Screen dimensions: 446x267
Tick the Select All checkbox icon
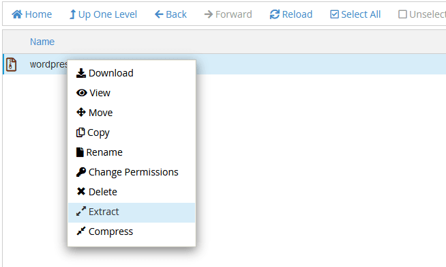(334, 14)
